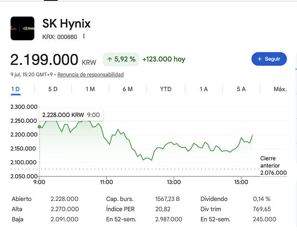Click the plus icon on Seguir button

coord(260,59)
